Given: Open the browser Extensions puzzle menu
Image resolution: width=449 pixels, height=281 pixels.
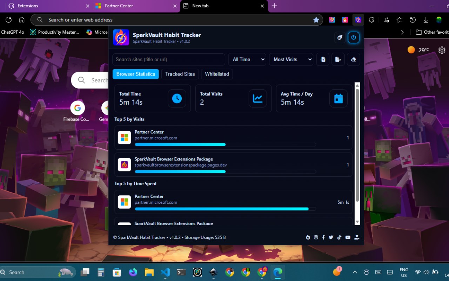Looking at the screenshot, I should pyautogui.click(x=371, y=20).
